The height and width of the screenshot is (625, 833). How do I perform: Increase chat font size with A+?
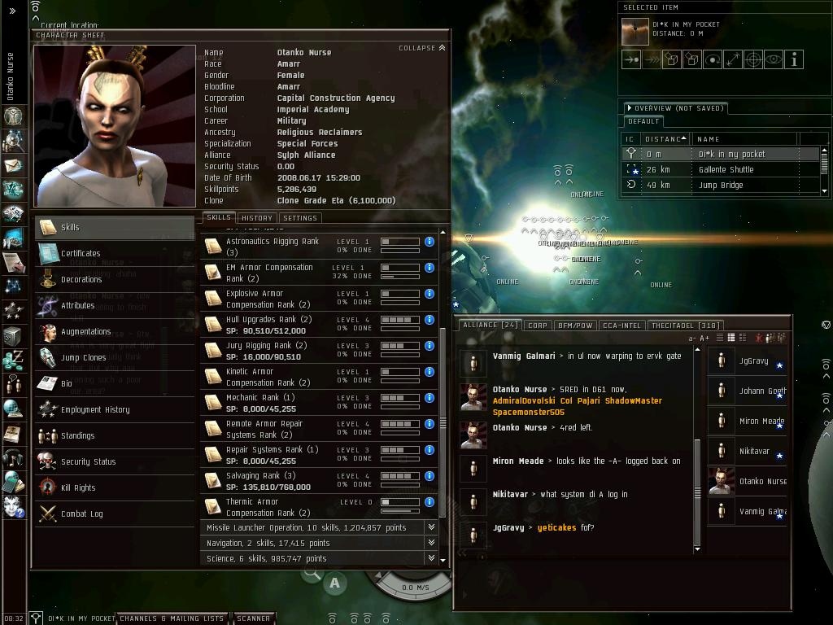click(704, 338)
